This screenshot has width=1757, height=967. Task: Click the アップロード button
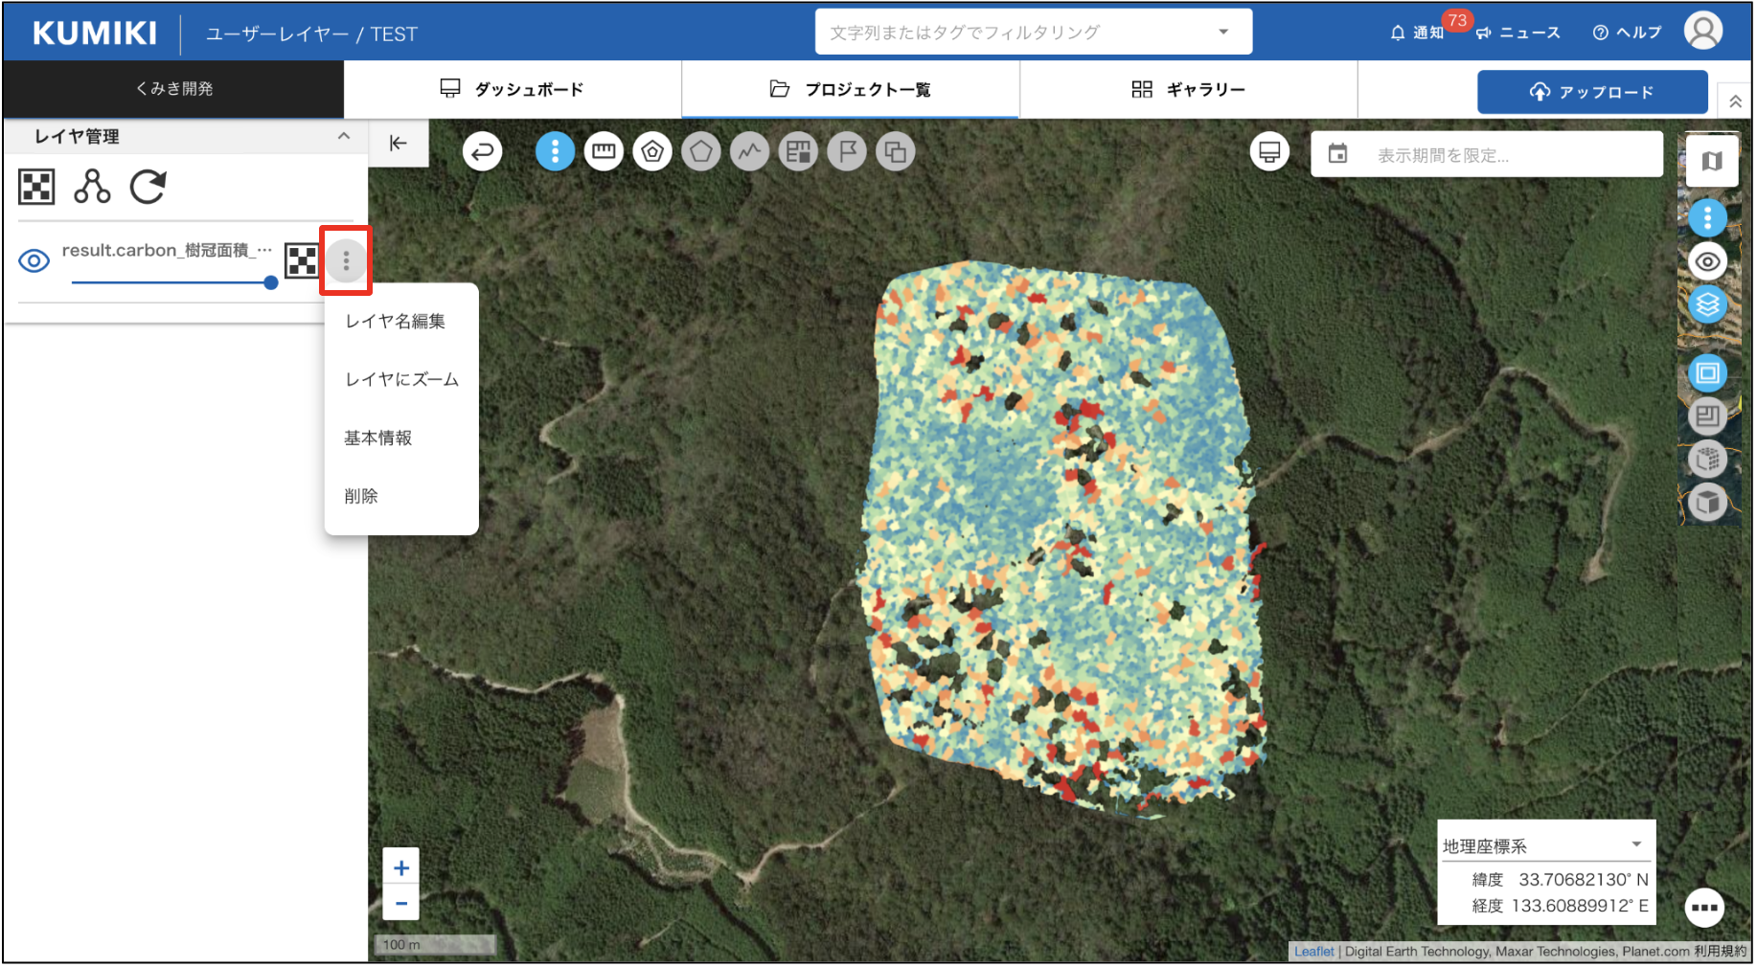[x=1591, y=92]
